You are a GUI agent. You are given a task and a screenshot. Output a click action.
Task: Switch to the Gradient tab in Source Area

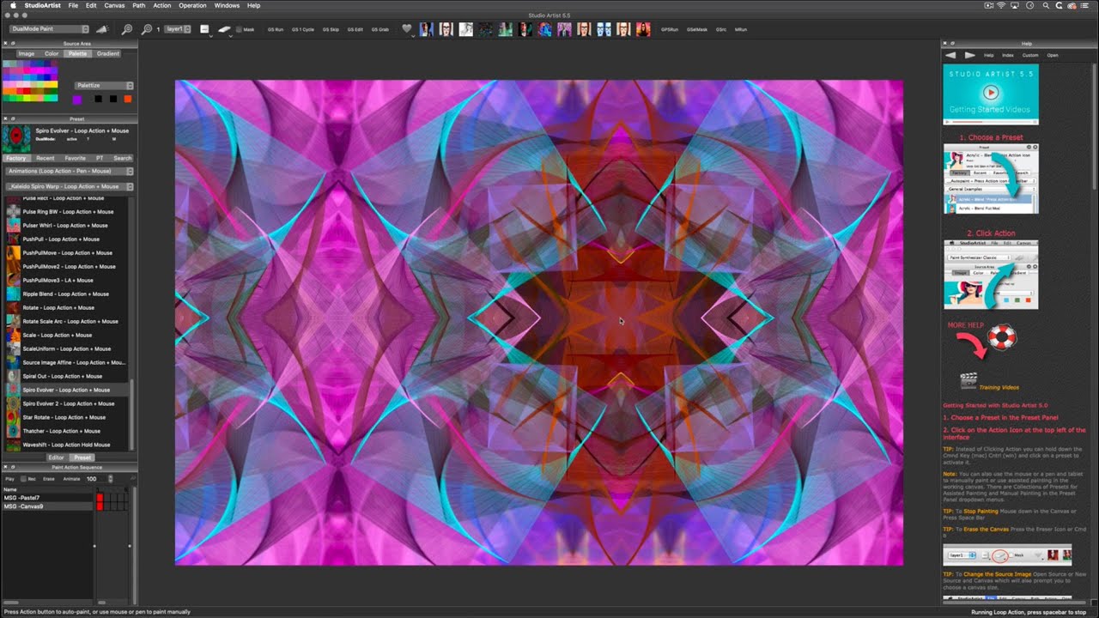tap(107, 53)
